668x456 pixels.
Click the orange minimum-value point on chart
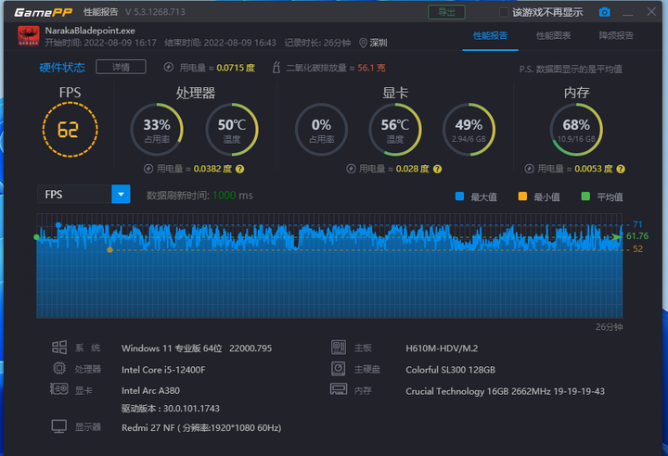coord(109,250)
